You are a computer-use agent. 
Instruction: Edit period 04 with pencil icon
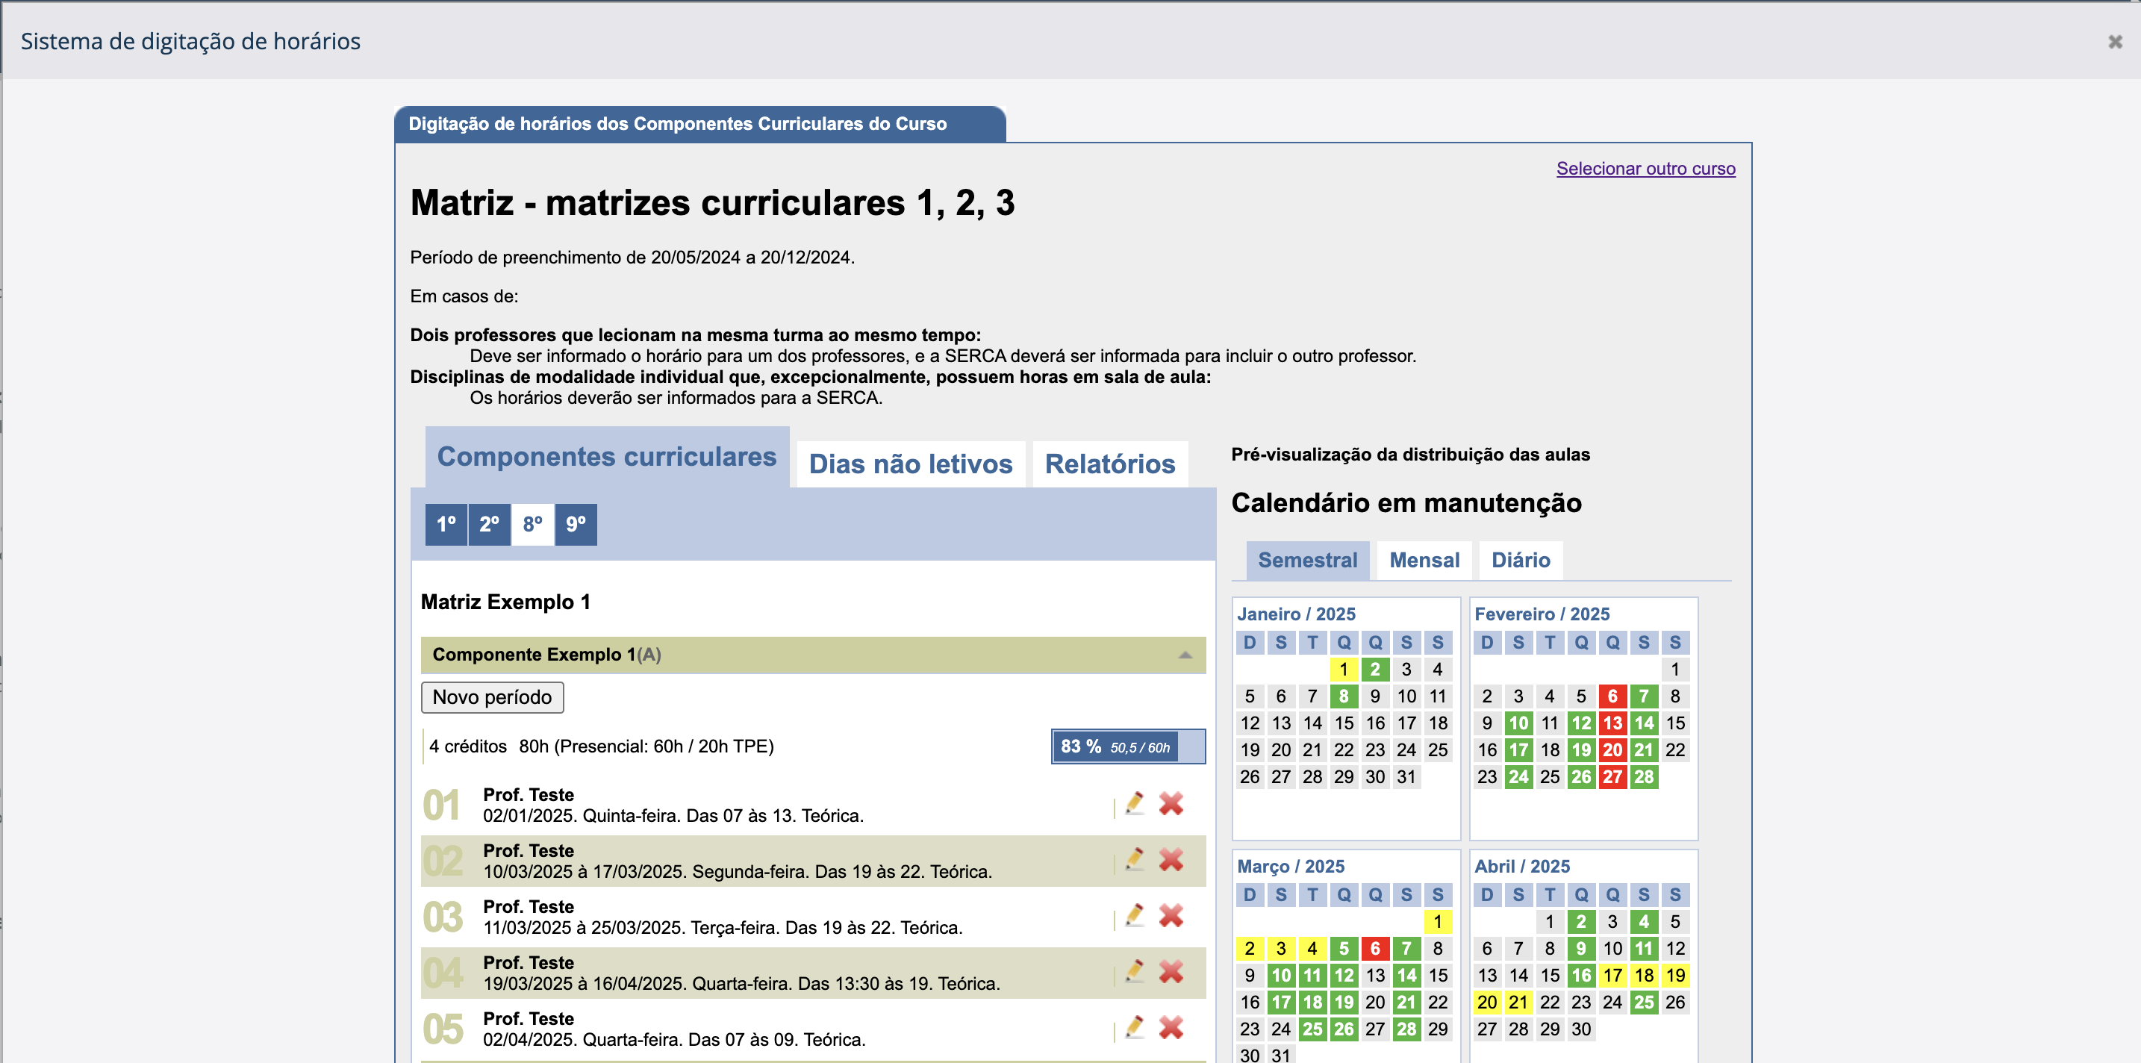coord(1135,970)
